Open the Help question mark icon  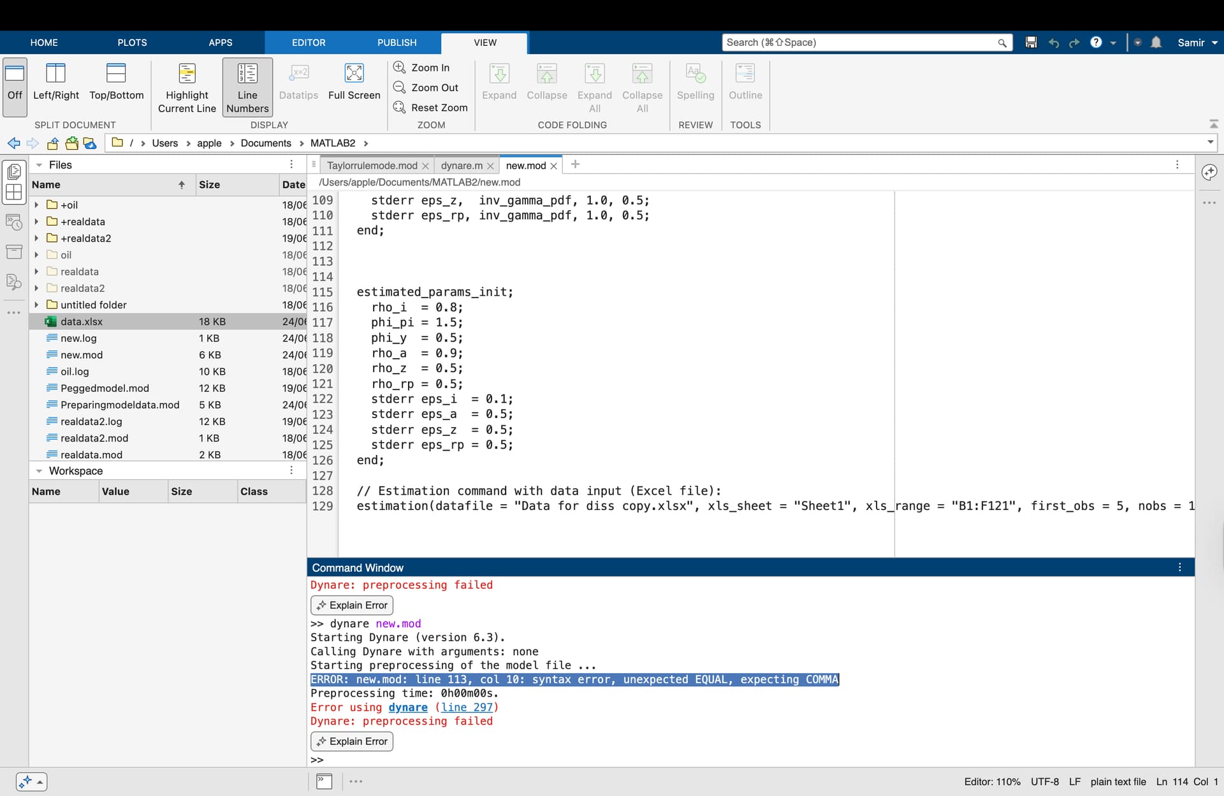[x=1096, y=43]
